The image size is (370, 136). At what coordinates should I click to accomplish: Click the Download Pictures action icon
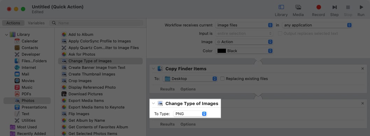click(x=64, y=94)
